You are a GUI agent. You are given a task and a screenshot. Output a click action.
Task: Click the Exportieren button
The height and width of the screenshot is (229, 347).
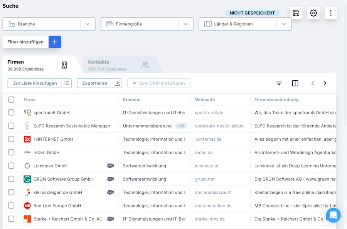coord(99,83)
